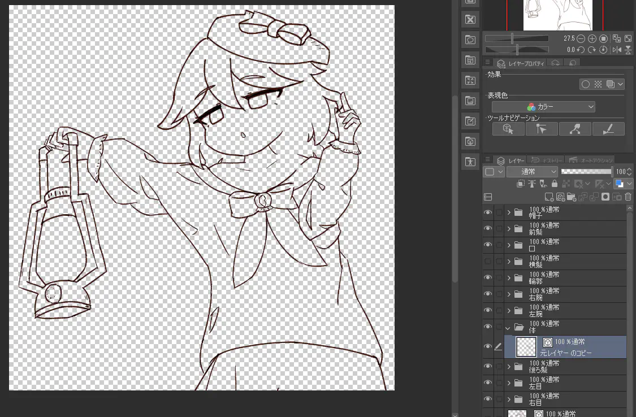
Task: Apply the layer color effect
Action: click(610, 84)
